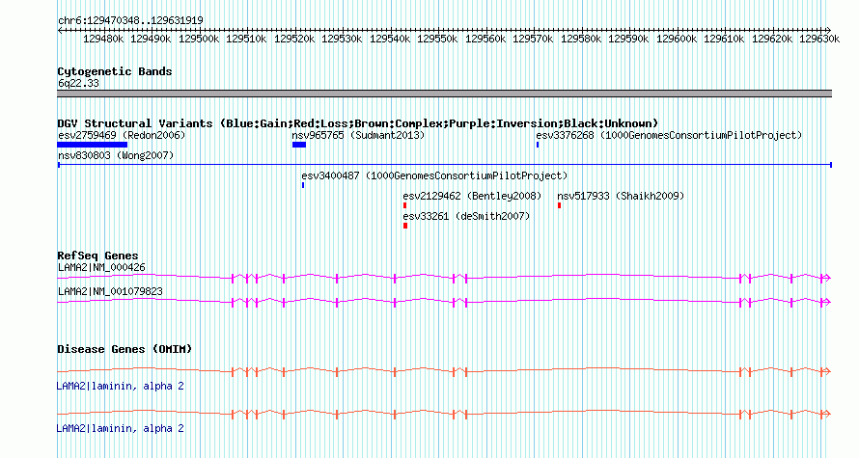Select the blue nsv965765 Sudmant2013 gain bar
The width and height of the screenshot is (859, 458).
(299, 145)
